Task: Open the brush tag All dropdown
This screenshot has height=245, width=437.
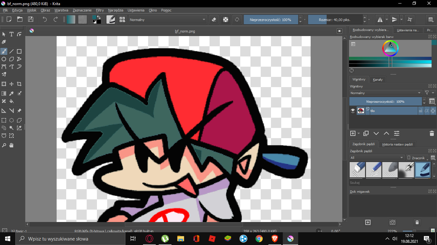Action: tap(377, 158)
